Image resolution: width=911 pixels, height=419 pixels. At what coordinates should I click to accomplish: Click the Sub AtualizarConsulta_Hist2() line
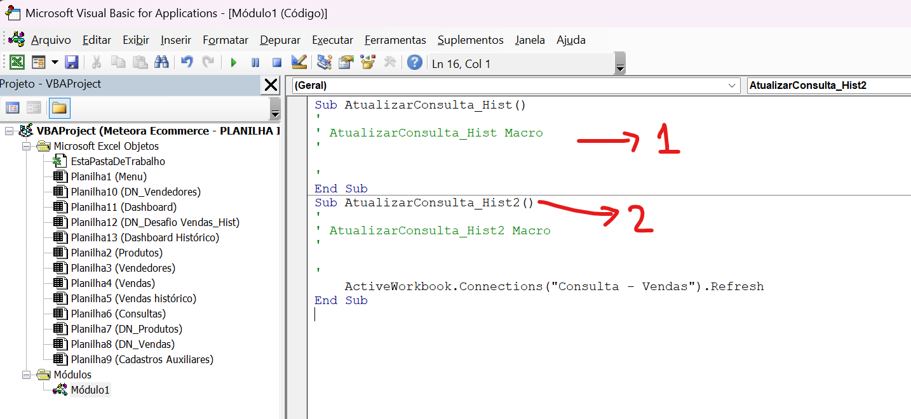[424, 203]
